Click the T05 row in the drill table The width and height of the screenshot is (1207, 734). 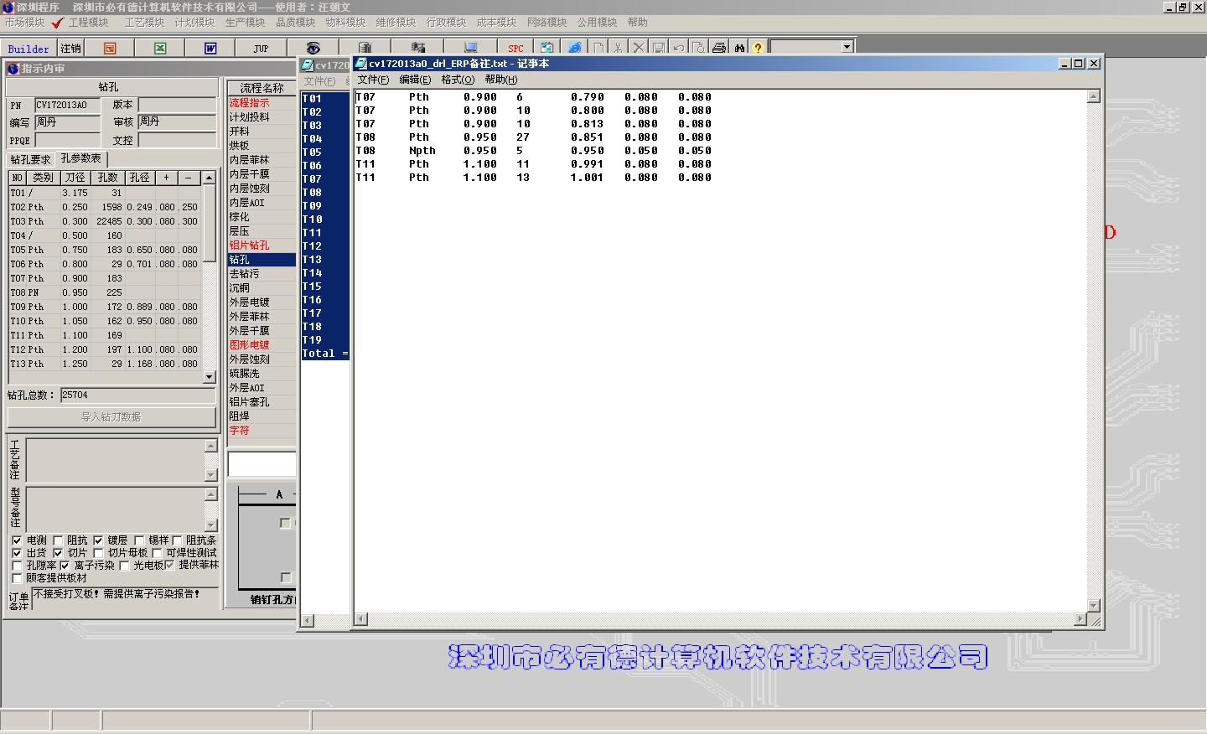tap(106, 250)
